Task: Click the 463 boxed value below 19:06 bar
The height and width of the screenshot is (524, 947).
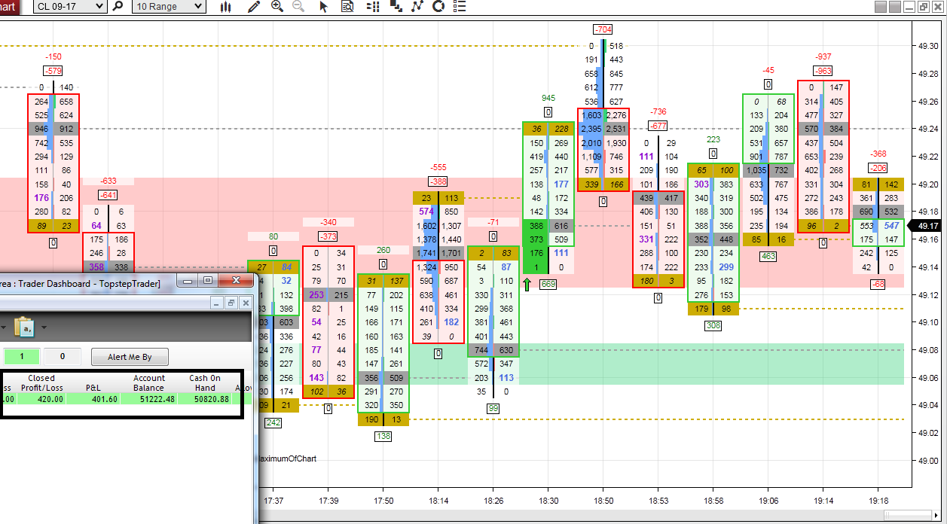Action: (x=768, y=257)
